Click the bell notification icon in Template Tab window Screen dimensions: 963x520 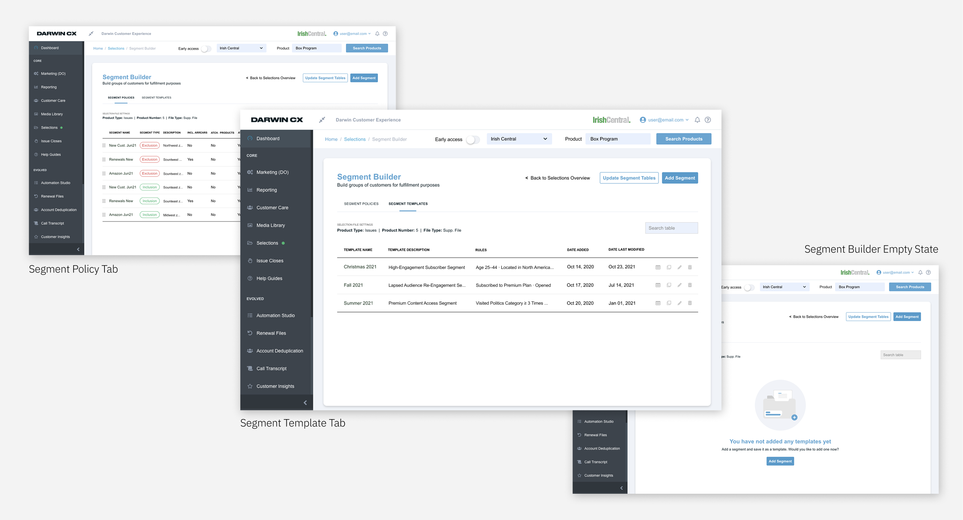click(x=697, y=120)
